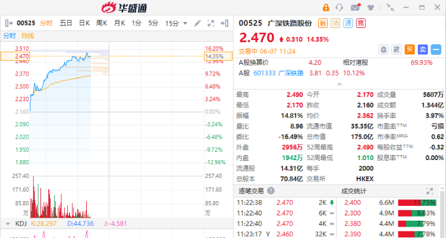Open the note edit icon beside bell
The image size is (446, 238).
pos(397,49)
